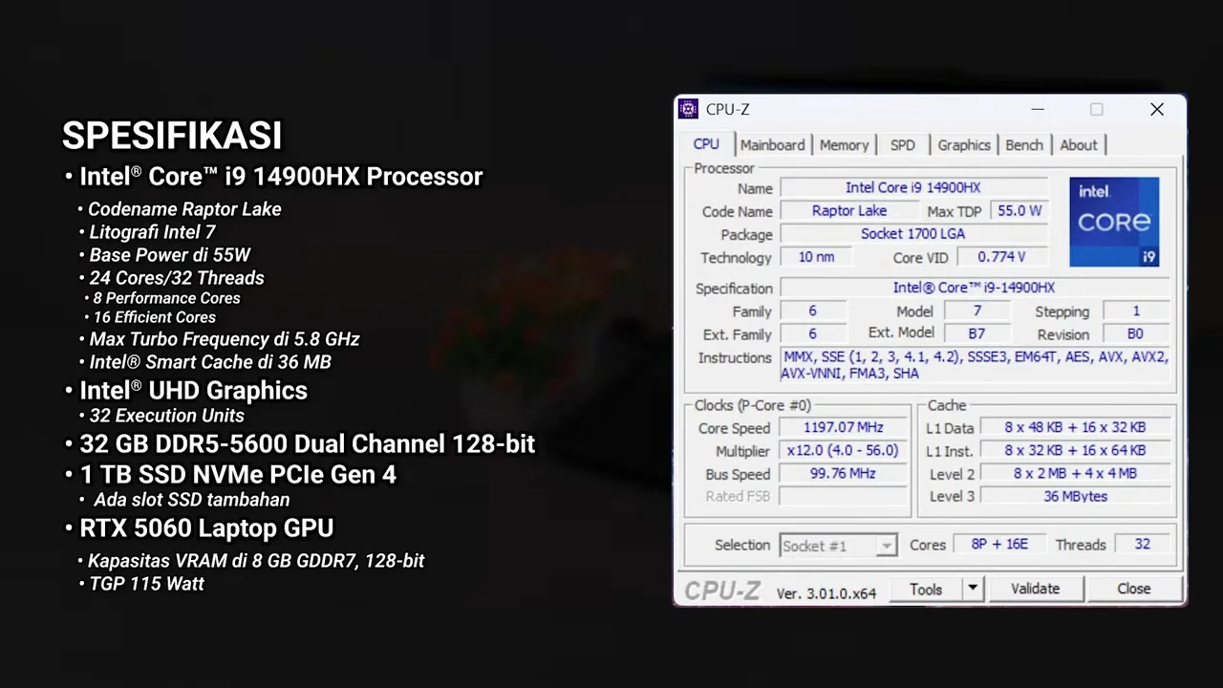Click the Name field Intel Core i9 14900HX
Image resolution: width=1223 pixels, height=688 pixels.
[x=913, y=188]
